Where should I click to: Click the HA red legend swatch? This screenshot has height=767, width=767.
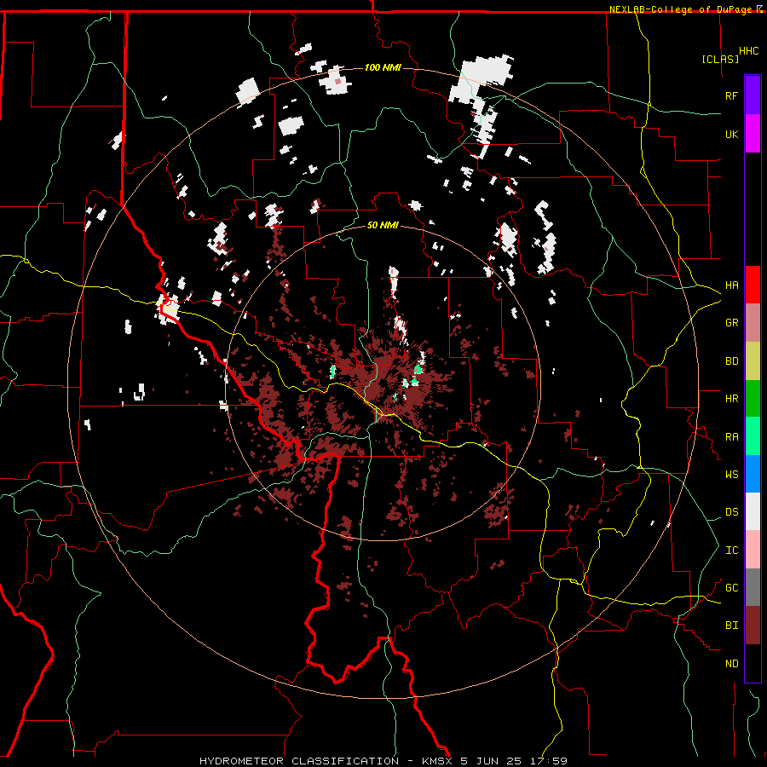753,285
